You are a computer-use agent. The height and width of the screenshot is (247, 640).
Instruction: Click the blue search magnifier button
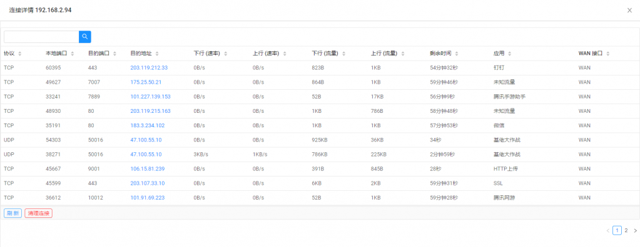[x=85, y=37]
